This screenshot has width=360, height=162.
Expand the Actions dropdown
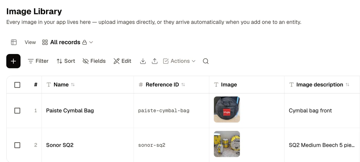pos(179,61)
